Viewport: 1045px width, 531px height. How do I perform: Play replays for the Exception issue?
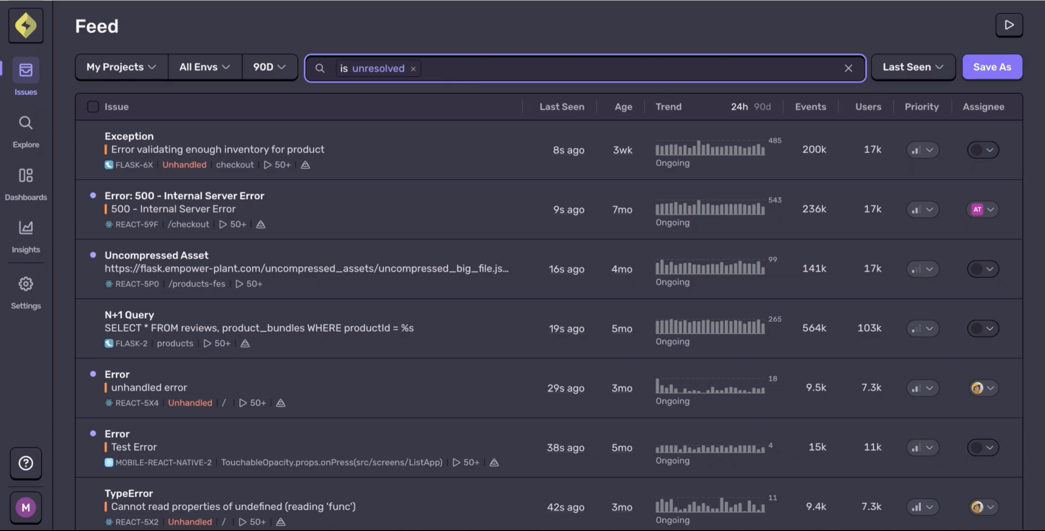(277, 165)
